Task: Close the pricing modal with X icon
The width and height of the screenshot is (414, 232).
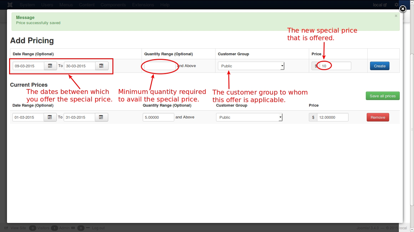Action: (402, 9)
